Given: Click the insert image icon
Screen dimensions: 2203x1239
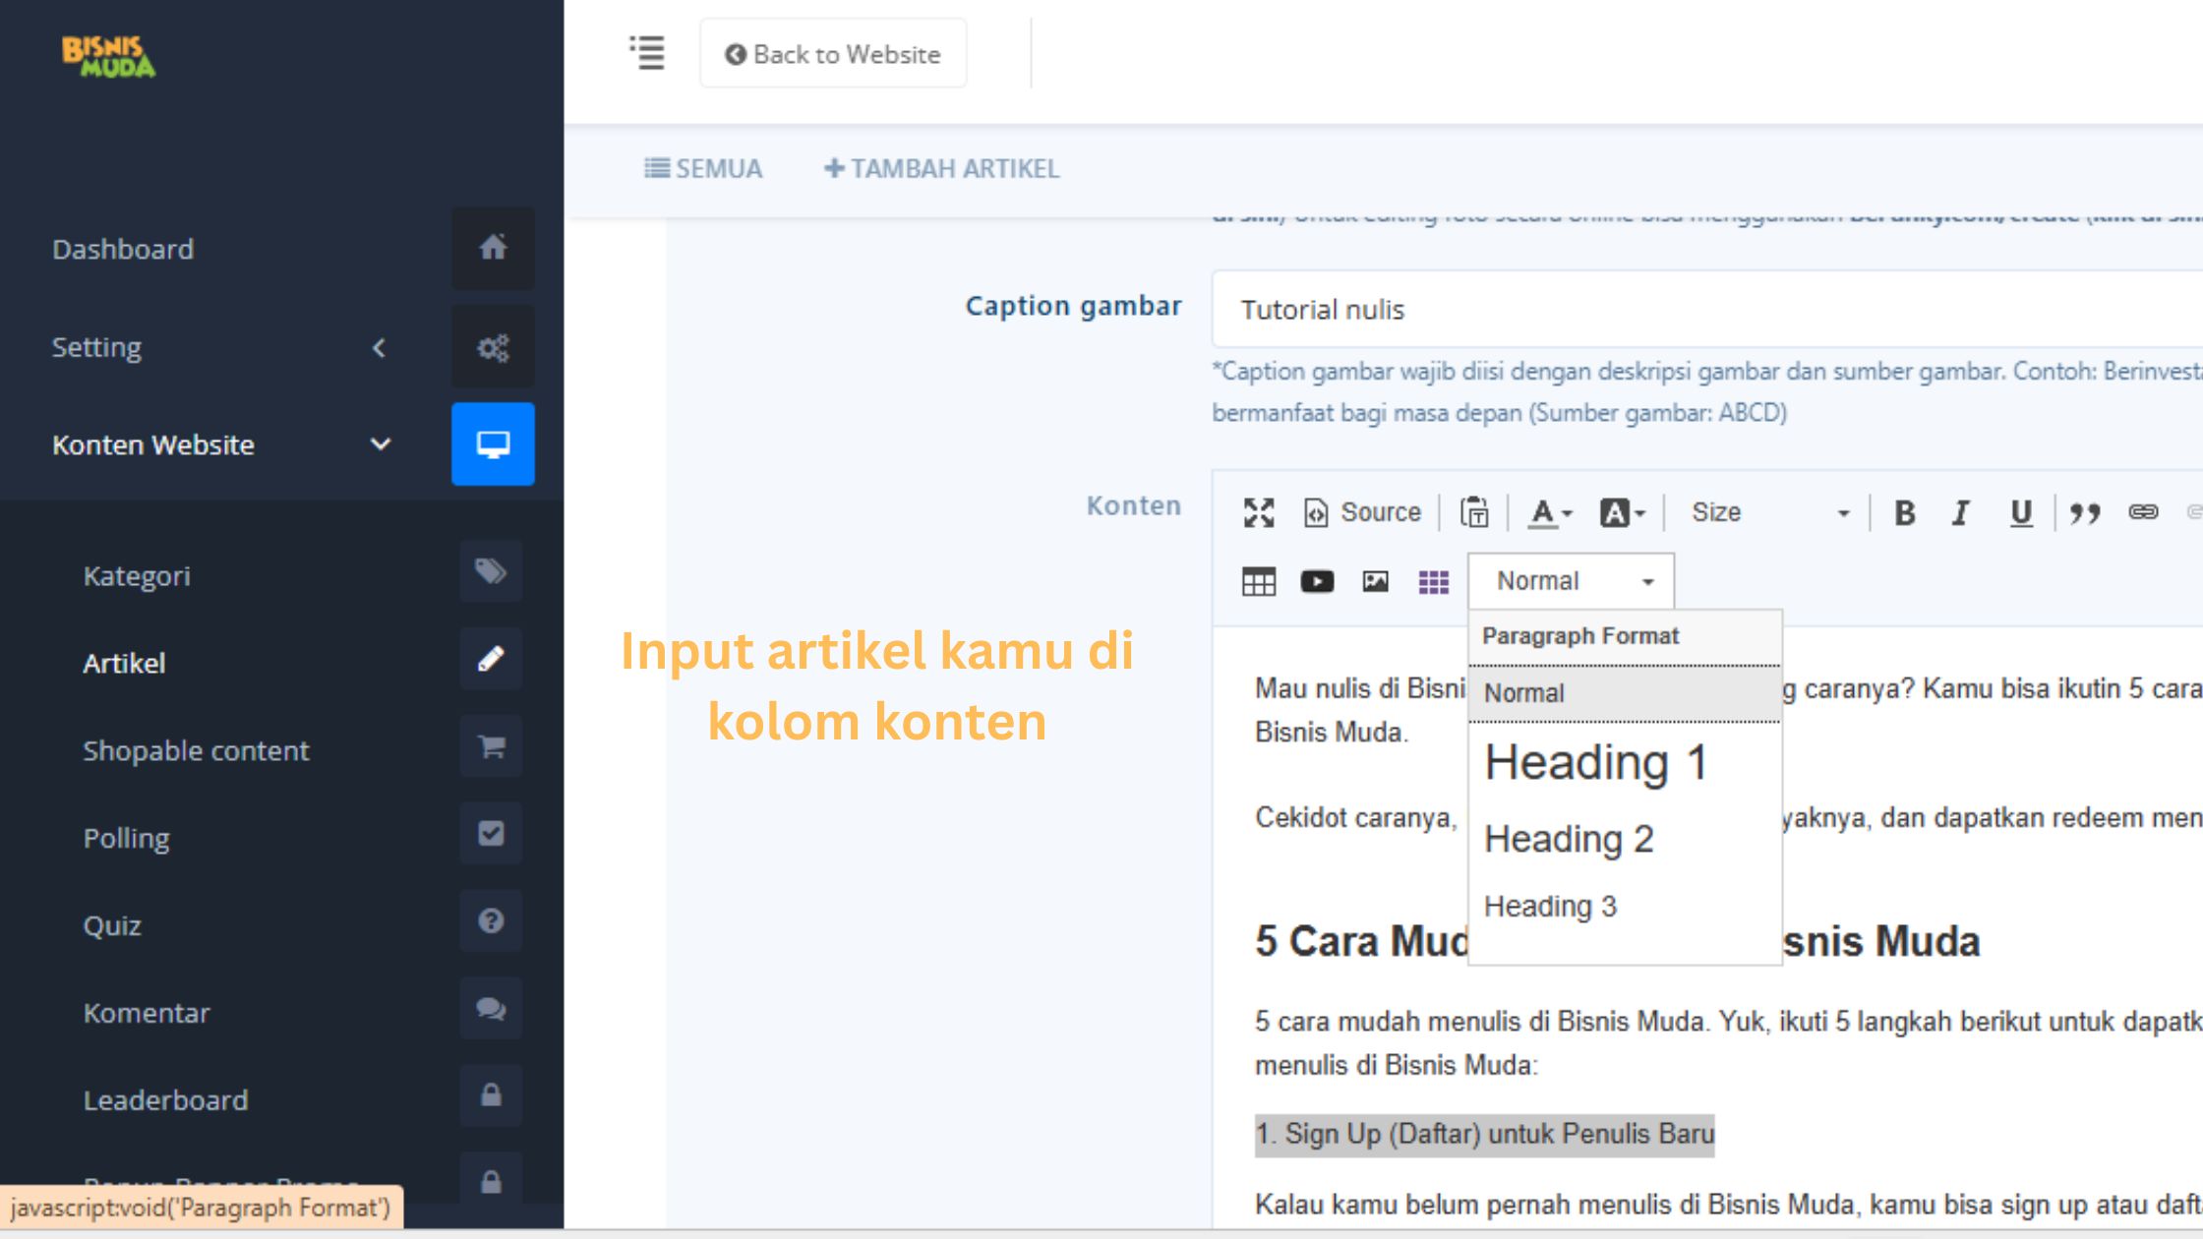Looking at the screenshot, I should tap(1375, 582).
